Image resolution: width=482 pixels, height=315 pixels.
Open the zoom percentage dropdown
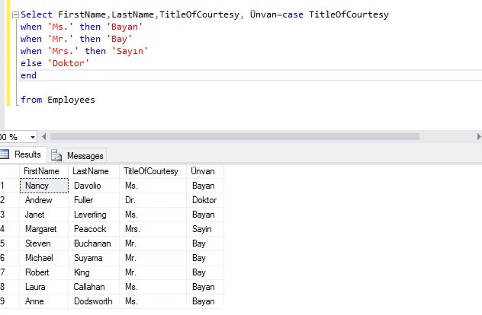pos(32,137)
